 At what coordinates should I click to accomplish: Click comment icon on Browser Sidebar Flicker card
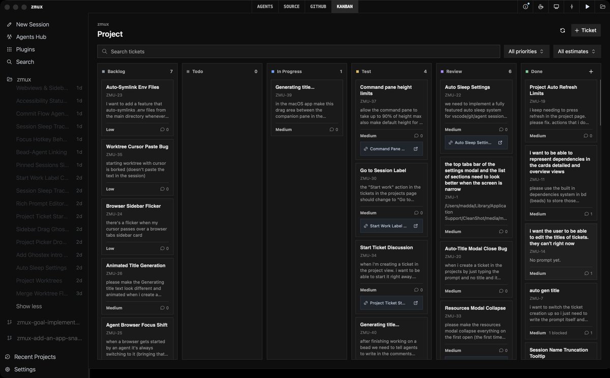(x=162, y=248)
